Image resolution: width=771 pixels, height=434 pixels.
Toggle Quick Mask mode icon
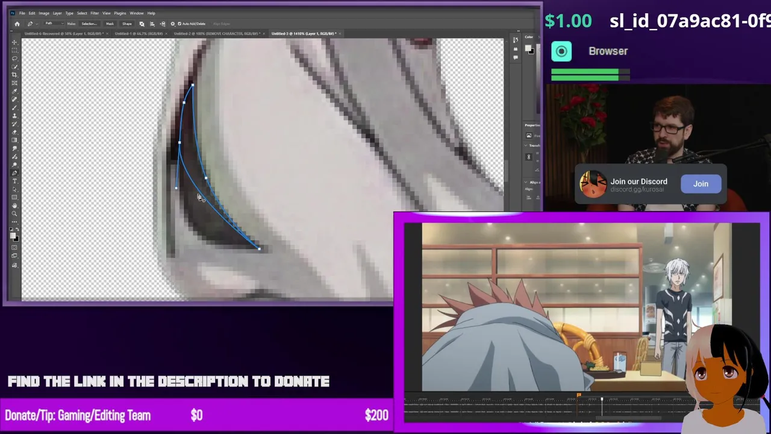point(14,248)
